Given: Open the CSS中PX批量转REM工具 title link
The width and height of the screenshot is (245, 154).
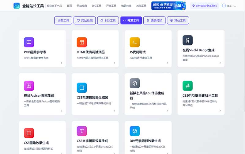Looking at the screenshot, I should point(200,96).
